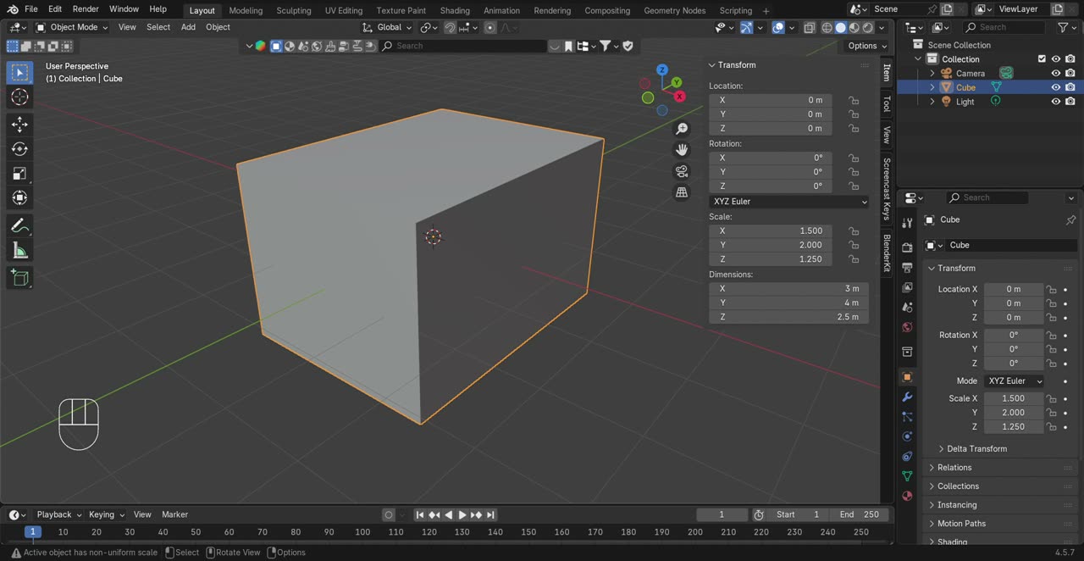Hide the Camera using its eye icon
The width and height of the screenshot is (1084, 561).
click(1056, 73)
